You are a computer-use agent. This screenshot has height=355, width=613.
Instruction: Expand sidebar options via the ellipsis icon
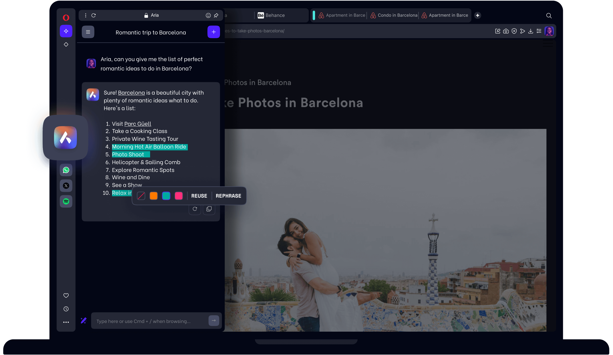pos(66,322)
